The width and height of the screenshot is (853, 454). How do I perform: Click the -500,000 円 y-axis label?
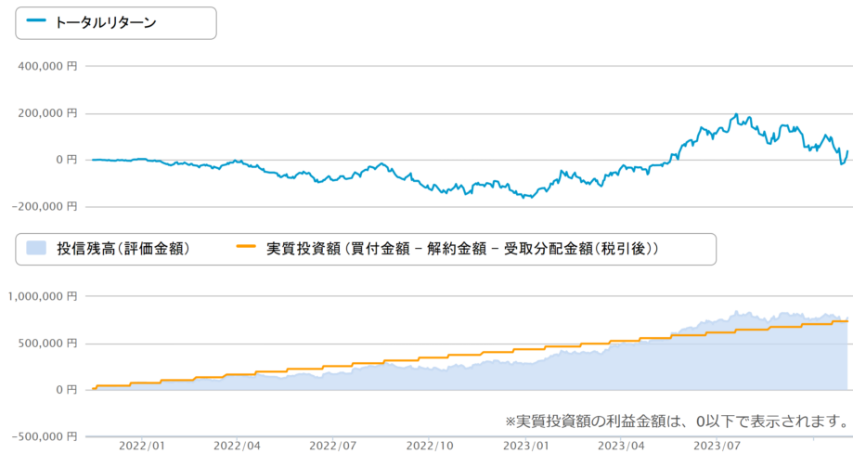point(43,435)
